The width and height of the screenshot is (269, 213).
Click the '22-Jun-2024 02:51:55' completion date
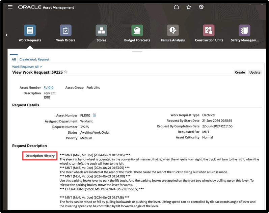tap(217, 126)
